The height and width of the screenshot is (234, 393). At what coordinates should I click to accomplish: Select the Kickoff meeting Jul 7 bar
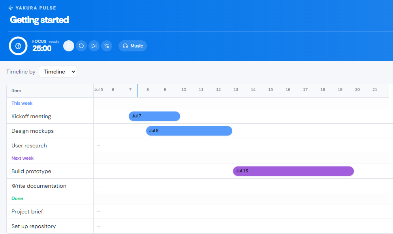[154, 116]
